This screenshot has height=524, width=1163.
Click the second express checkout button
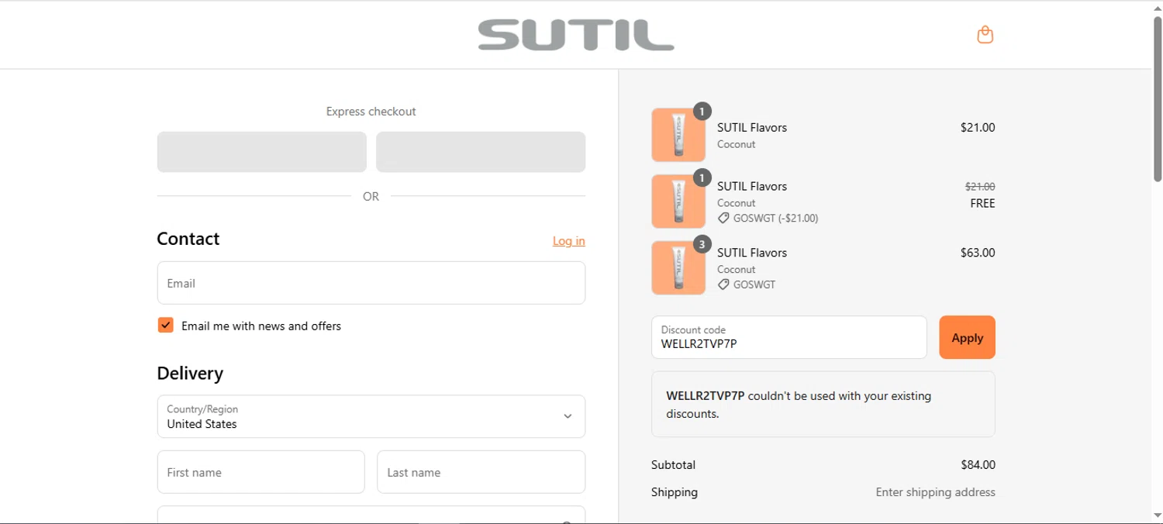coord(481,152)
